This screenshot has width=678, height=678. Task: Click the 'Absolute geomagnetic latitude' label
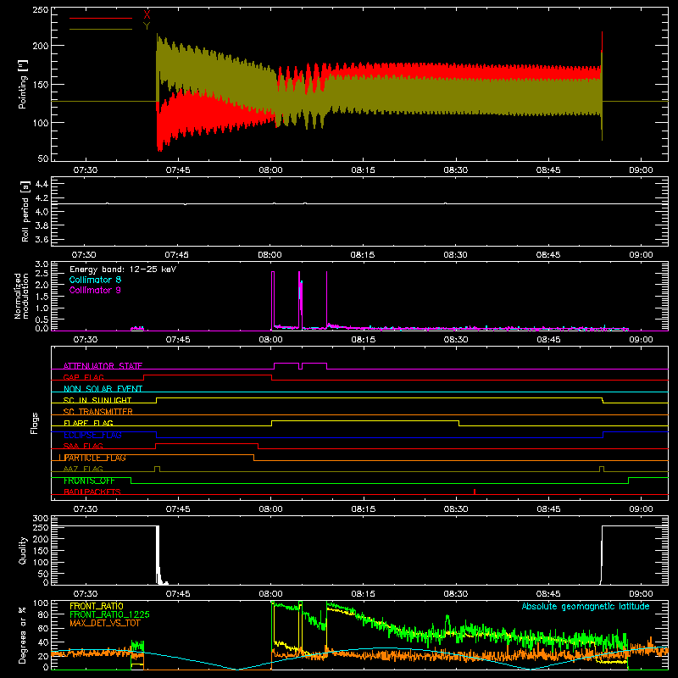click(x=586, y=606)
